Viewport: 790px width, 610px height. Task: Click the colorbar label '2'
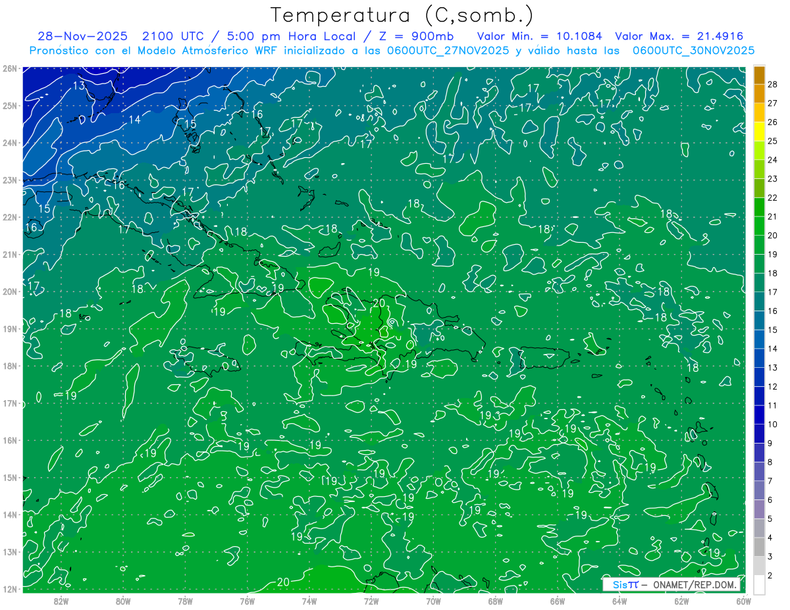[x=770, y=576]
